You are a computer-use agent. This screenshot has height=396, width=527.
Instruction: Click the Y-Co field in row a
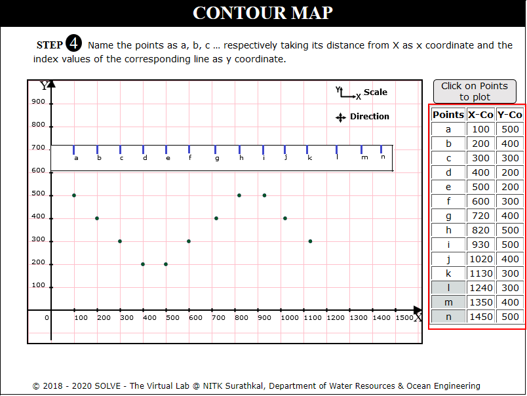point(510,129)
